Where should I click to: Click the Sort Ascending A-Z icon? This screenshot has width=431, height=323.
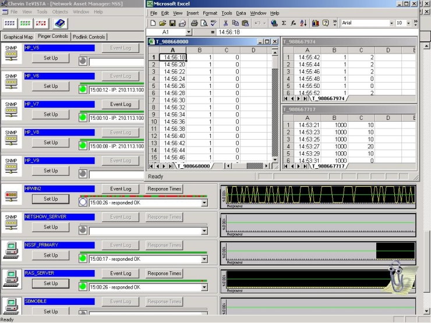click(303, 23)
